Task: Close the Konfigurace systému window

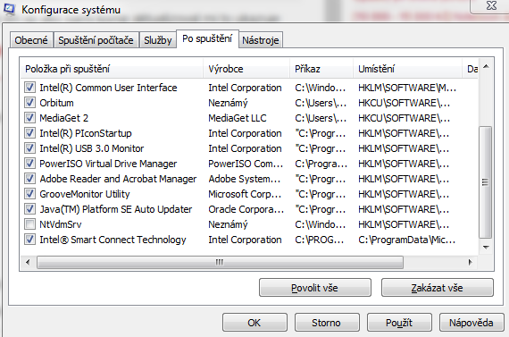Action: [491, 6]
